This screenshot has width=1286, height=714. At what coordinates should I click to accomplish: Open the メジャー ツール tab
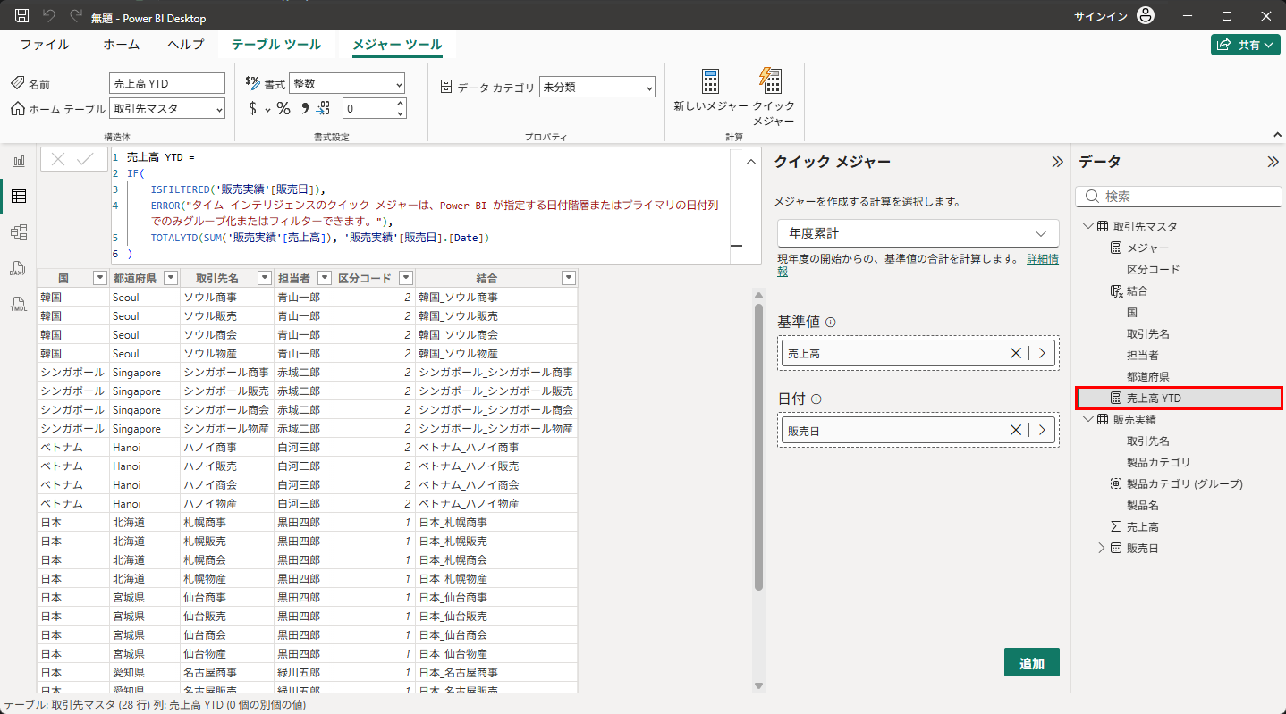pos(397,45)
